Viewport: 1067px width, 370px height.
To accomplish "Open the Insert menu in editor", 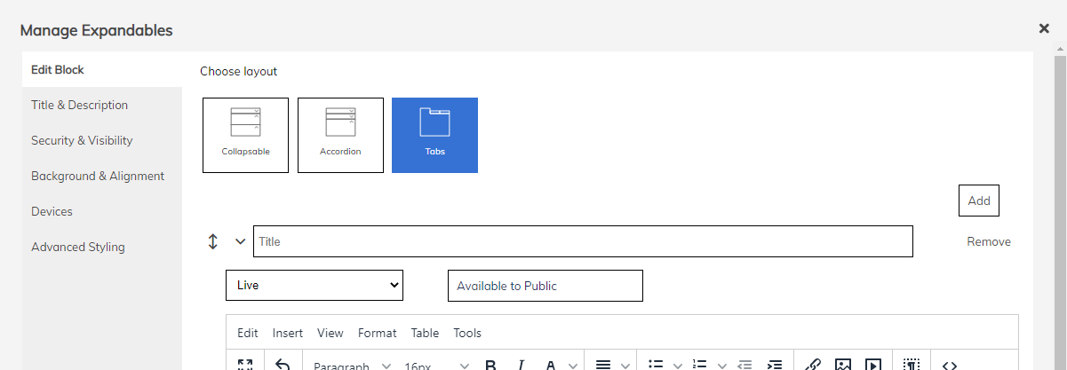I will tap(288, 333).
